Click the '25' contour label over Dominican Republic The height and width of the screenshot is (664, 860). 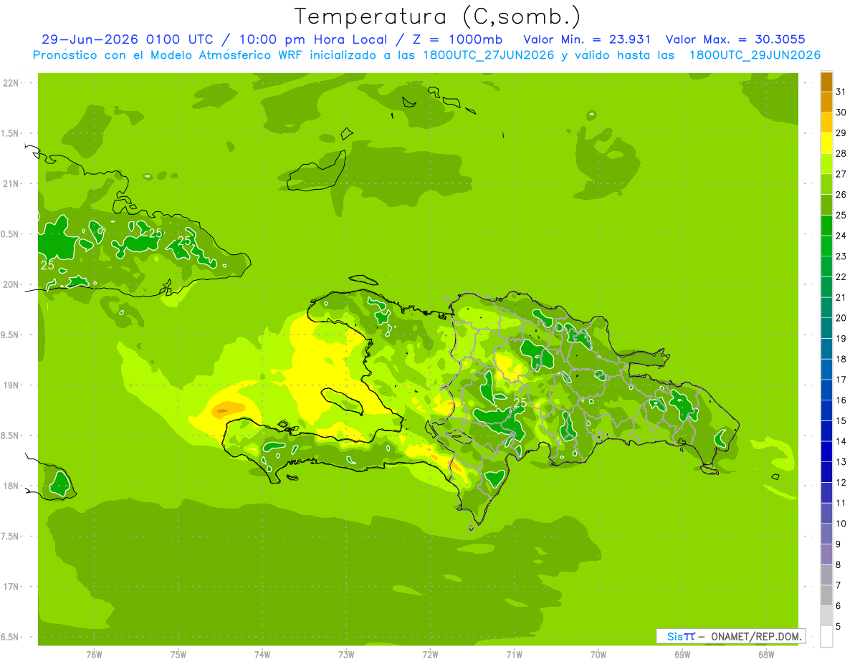point(520,404)
